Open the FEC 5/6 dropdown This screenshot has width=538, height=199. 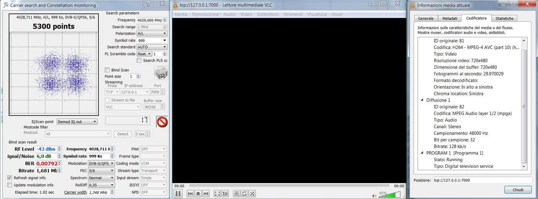click(x=101, y=170)
